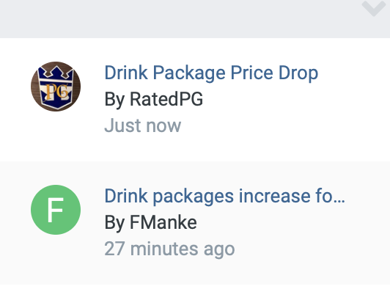Click the word Drop in the first title
This screenshot has width=390, height=289.
298,73
